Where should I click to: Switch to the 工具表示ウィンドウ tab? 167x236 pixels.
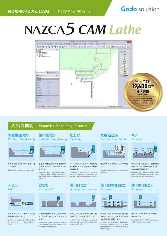(x=51, y=72)
